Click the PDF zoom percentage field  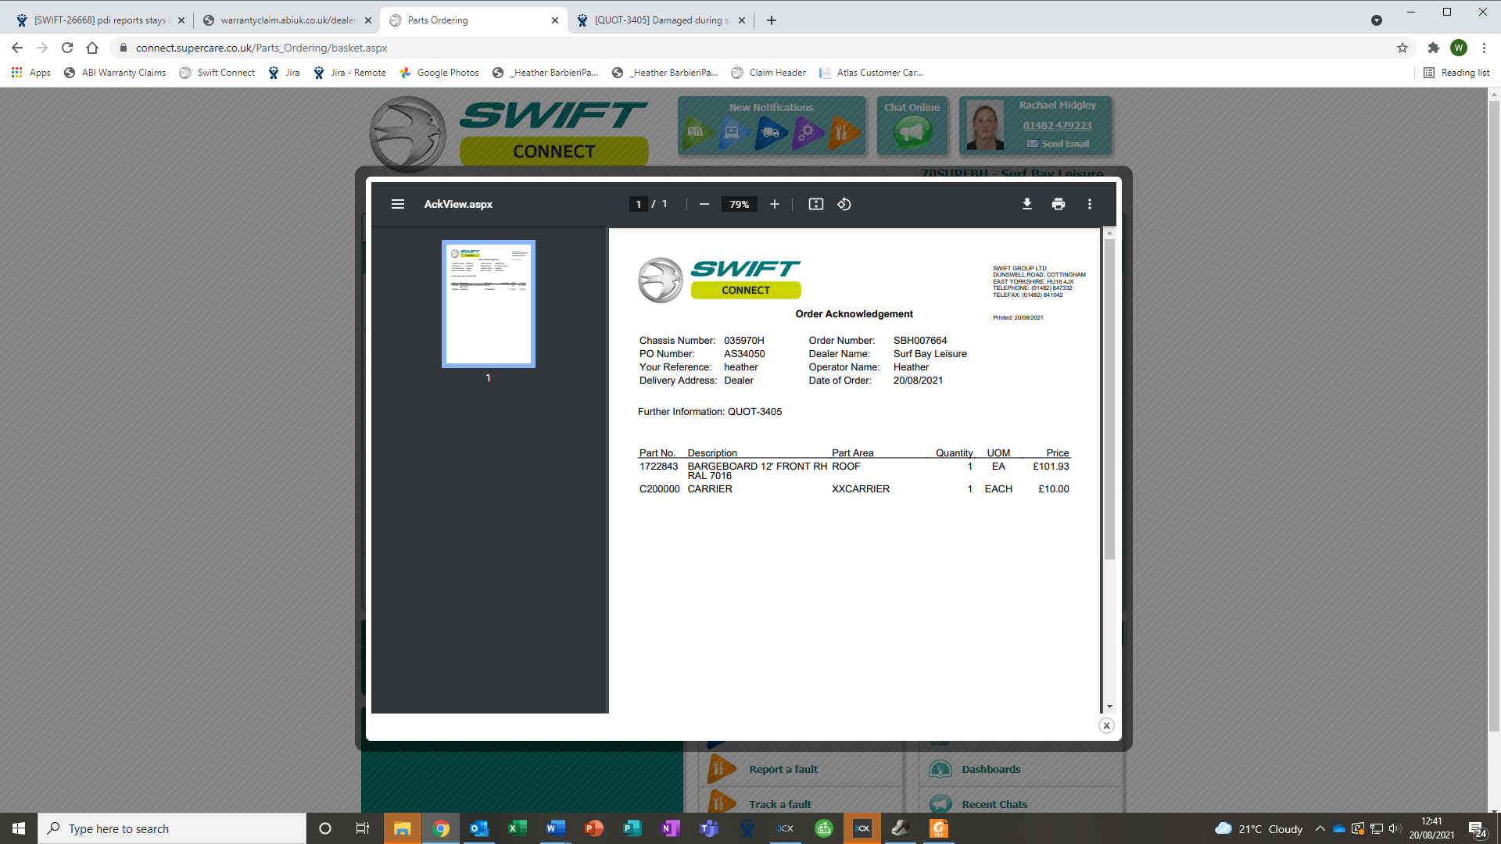pyautogui.click(x=739, y=204)
